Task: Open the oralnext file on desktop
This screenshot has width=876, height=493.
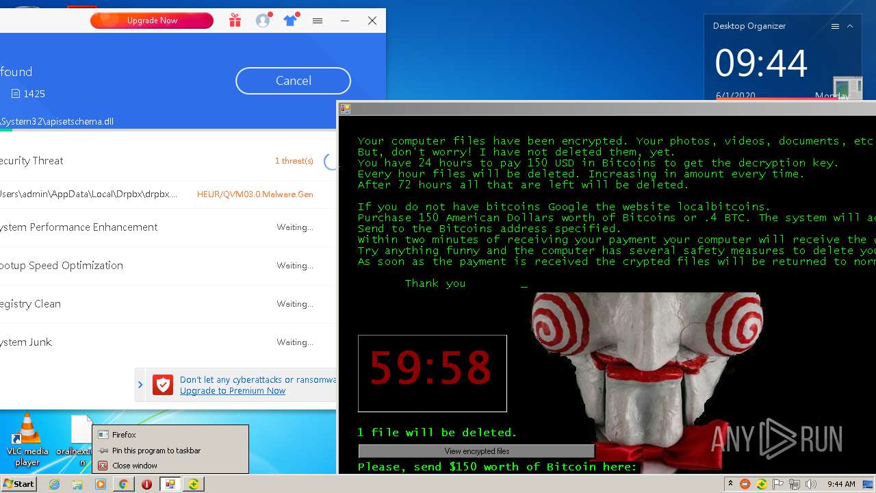Action: tap(81, 440)
